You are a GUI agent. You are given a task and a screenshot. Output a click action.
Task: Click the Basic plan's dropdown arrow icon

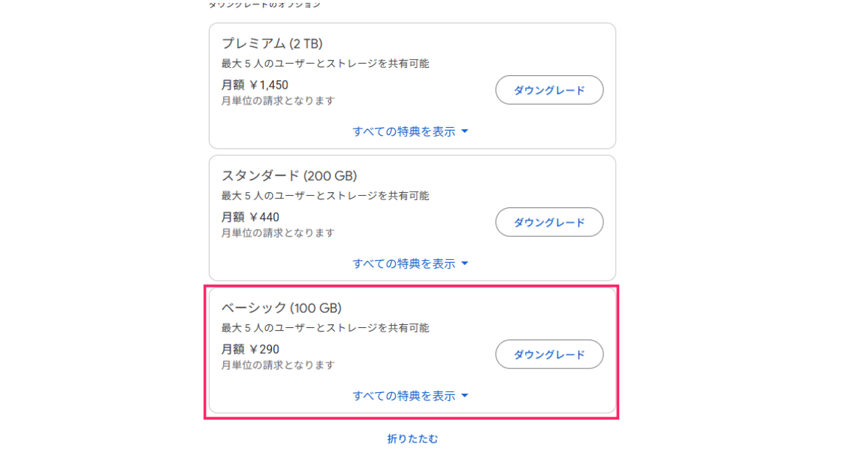point(465,396)
